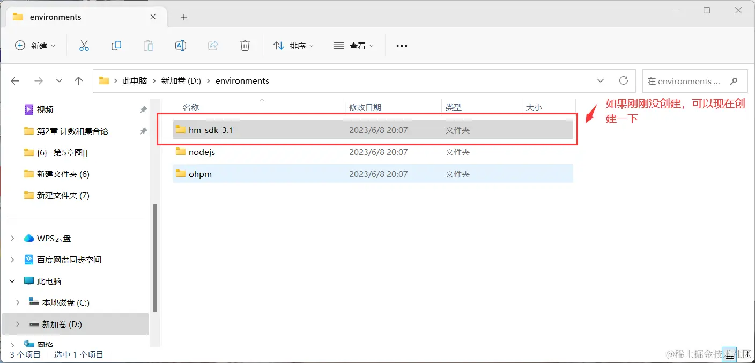Screen dimensions: 755x363
Task: Open the 排序 sort dropdown
Action: coord(293,46)
